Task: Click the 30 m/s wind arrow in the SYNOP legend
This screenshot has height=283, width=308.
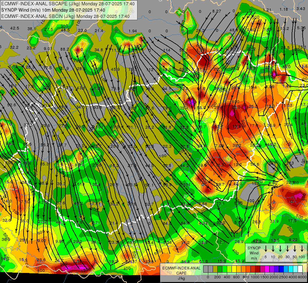Action: click(287, 248)
